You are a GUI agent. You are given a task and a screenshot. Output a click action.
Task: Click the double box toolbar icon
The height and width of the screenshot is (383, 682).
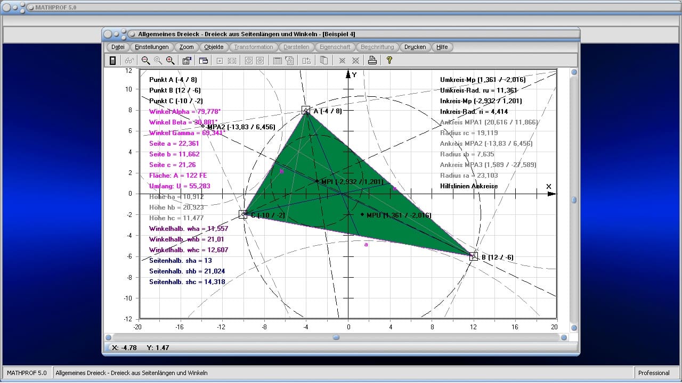(232, 61)
